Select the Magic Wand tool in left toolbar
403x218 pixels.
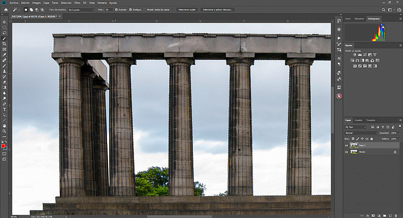4,38
